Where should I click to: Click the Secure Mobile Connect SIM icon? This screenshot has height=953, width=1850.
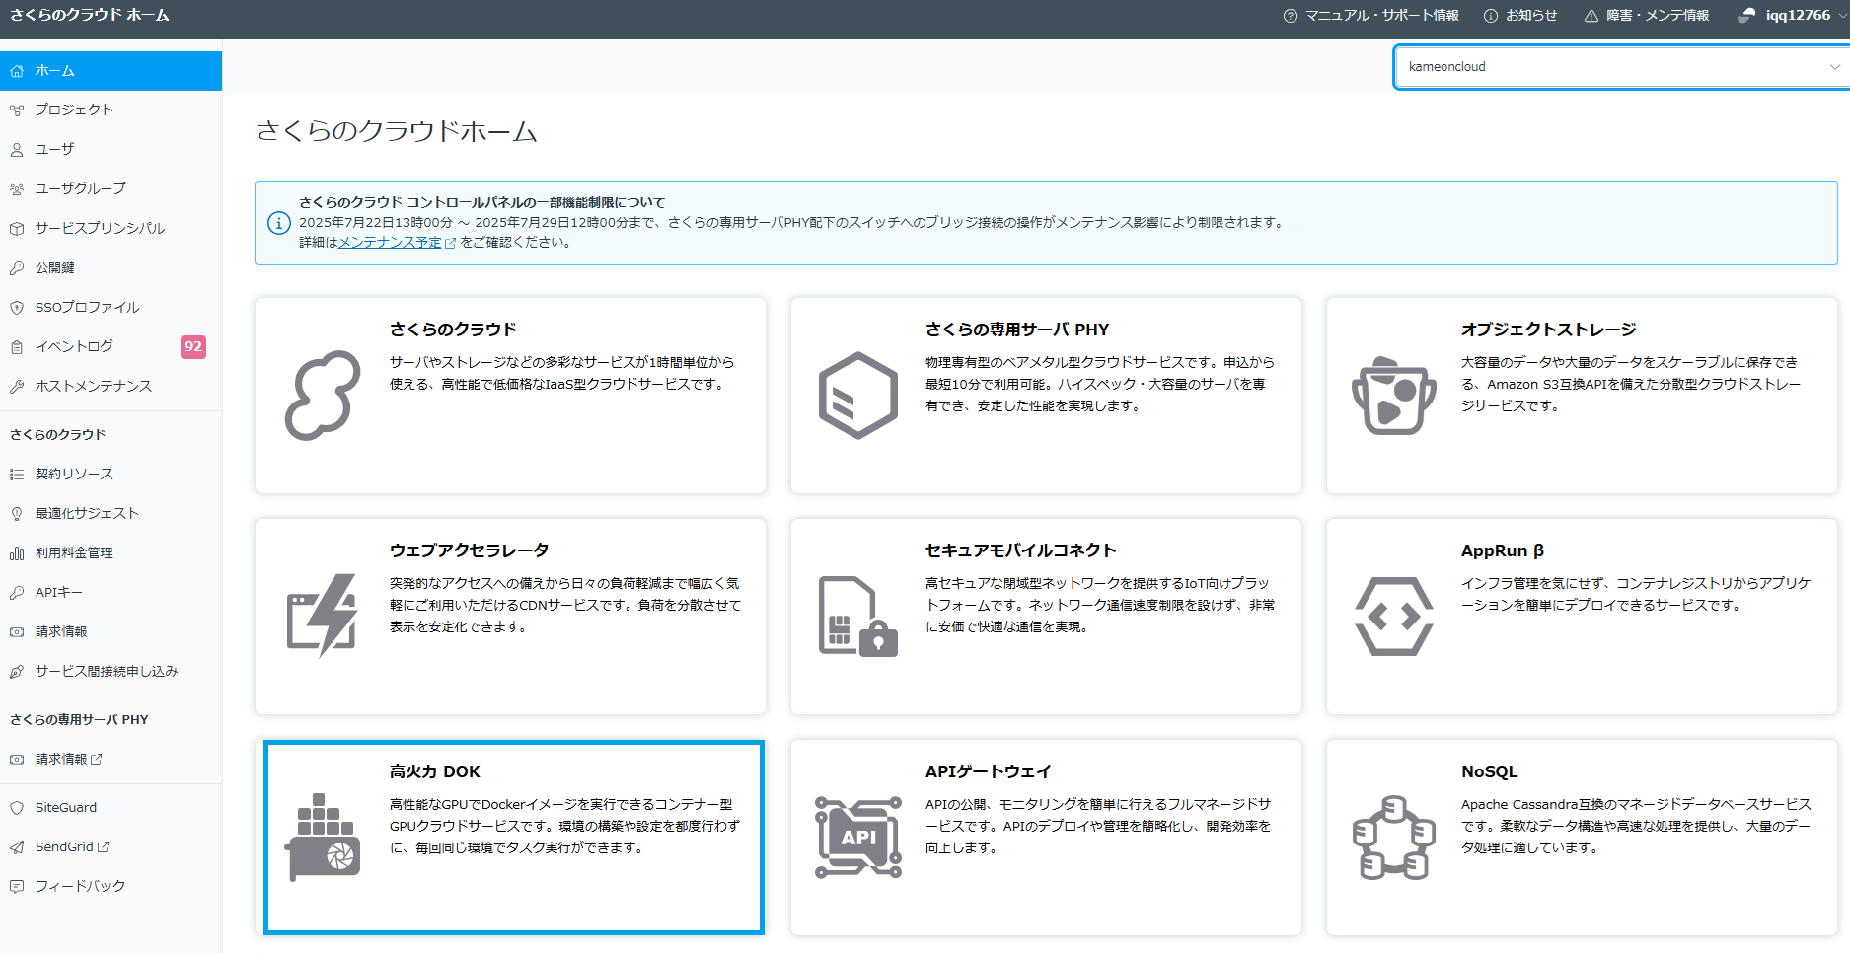coord(858,617)
